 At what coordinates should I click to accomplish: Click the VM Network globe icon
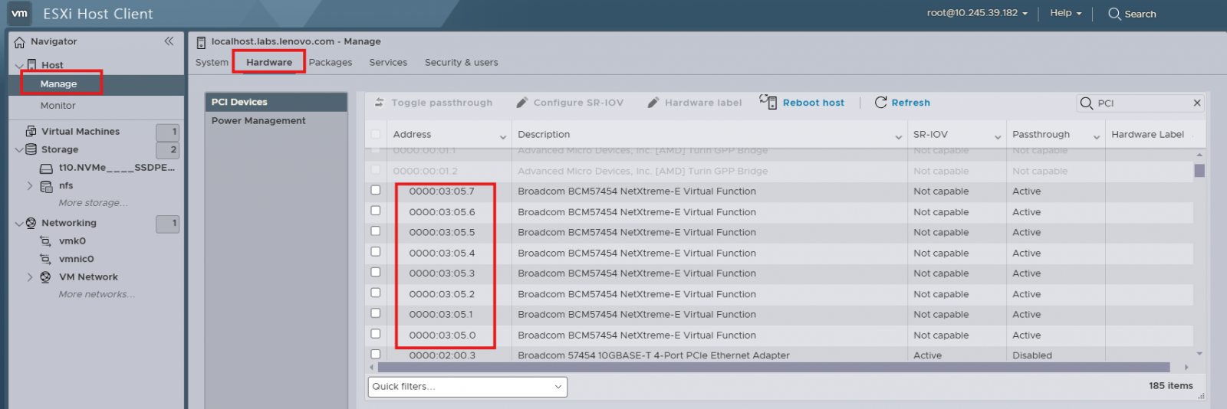coord(45,277)
